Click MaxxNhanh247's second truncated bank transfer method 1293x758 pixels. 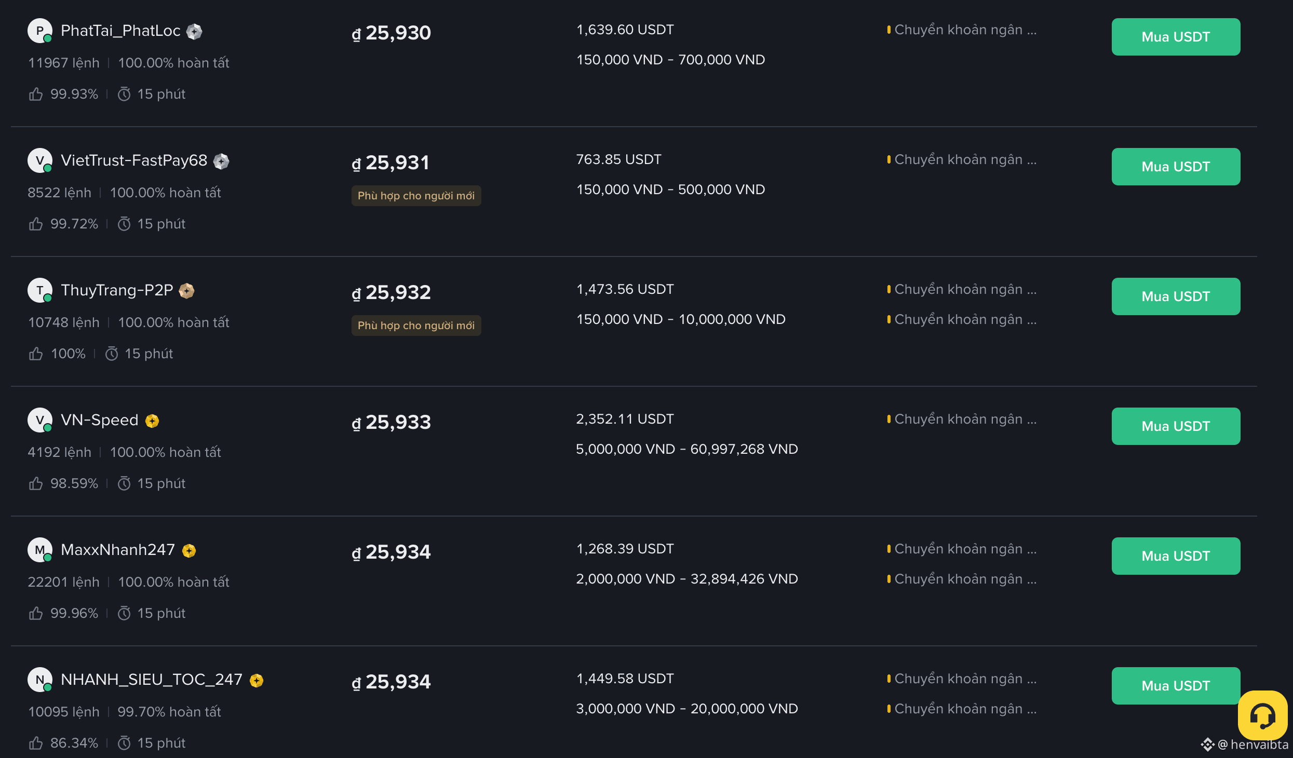(x=962, y=579)
